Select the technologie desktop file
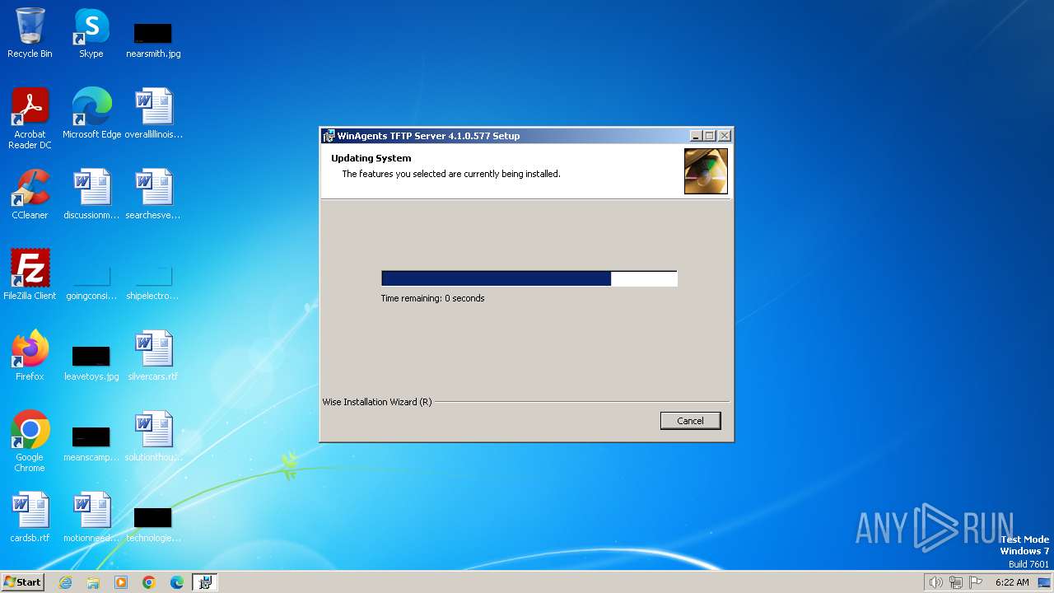Viewport: 1054px width, 593px height. tap(153, 524)
